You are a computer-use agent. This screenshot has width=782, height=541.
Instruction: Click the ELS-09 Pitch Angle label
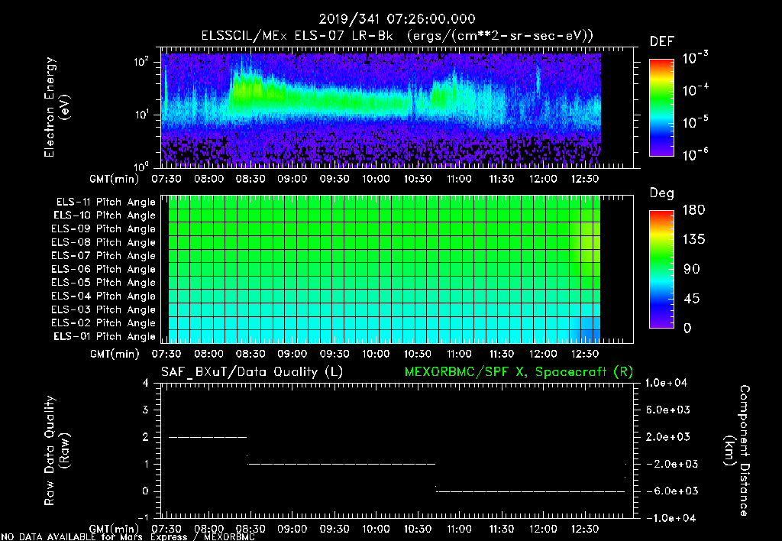104,229
